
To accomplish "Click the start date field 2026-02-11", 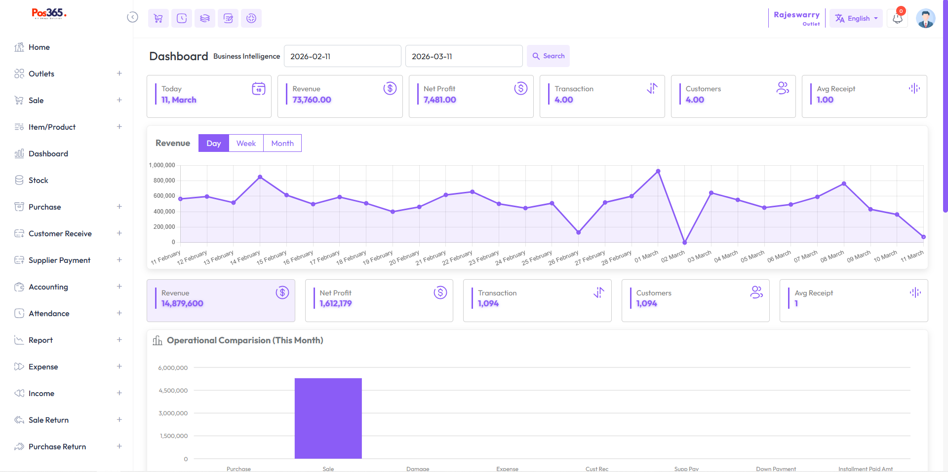I will point(342,56).
